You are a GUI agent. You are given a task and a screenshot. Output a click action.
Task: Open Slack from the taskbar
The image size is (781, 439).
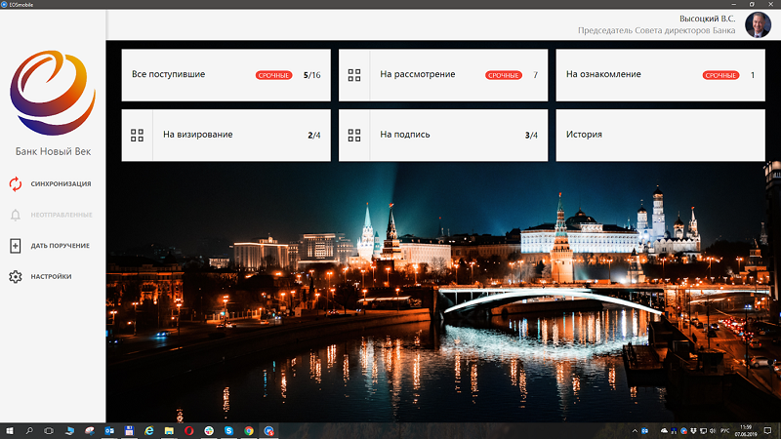pos(209,431)
